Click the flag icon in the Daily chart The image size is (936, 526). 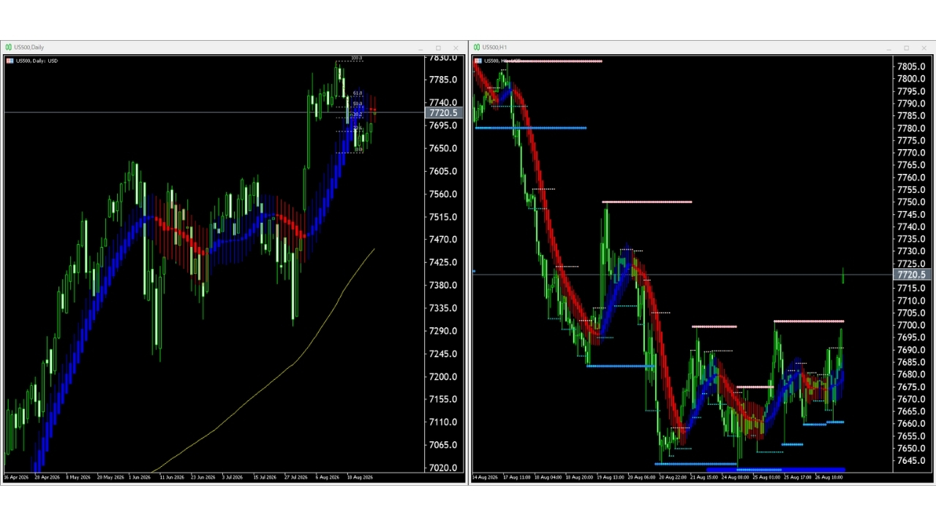click(10, 61)
